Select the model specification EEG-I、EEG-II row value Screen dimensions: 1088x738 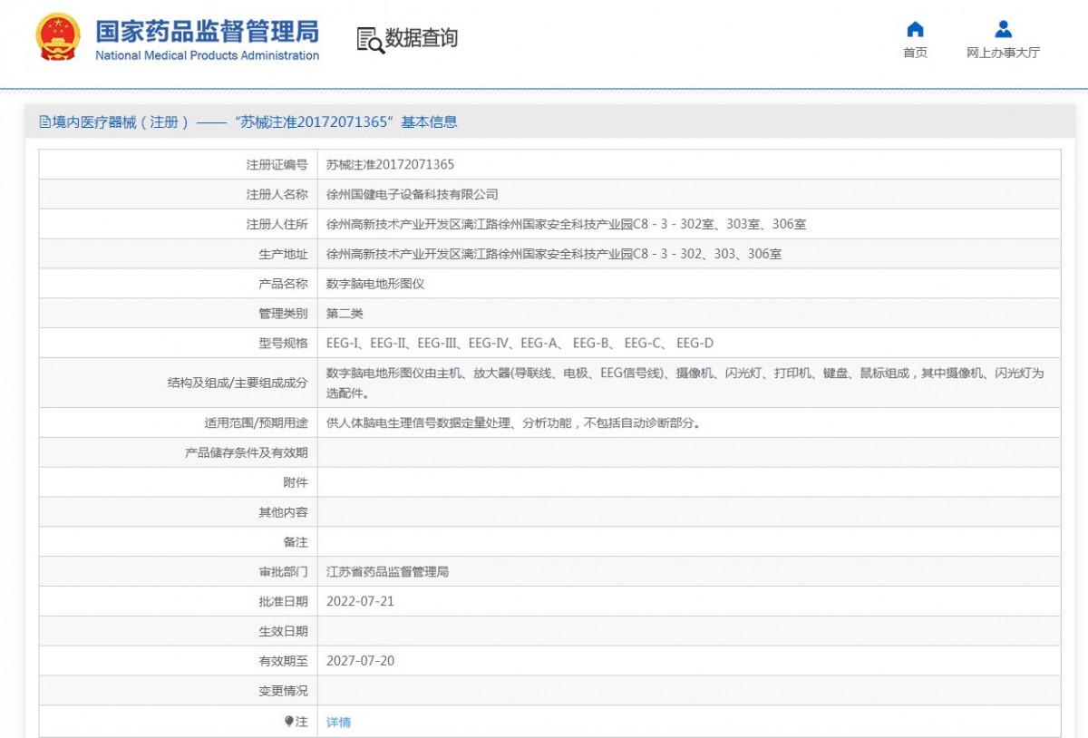click(520, 343)
